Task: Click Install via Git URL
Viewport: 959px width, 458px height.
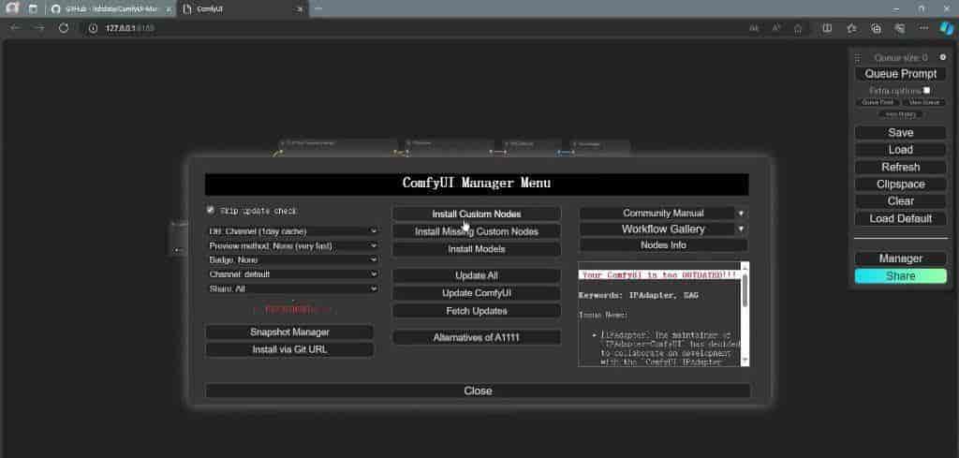Action: tap(289, 349)
